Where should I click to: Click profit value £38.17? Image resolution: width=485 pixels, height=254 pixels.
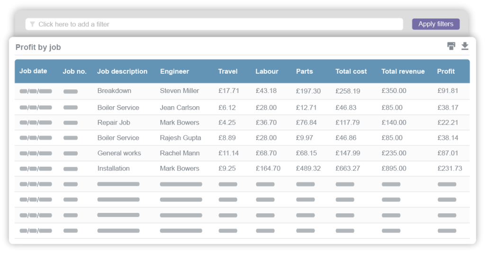[448, 108]
